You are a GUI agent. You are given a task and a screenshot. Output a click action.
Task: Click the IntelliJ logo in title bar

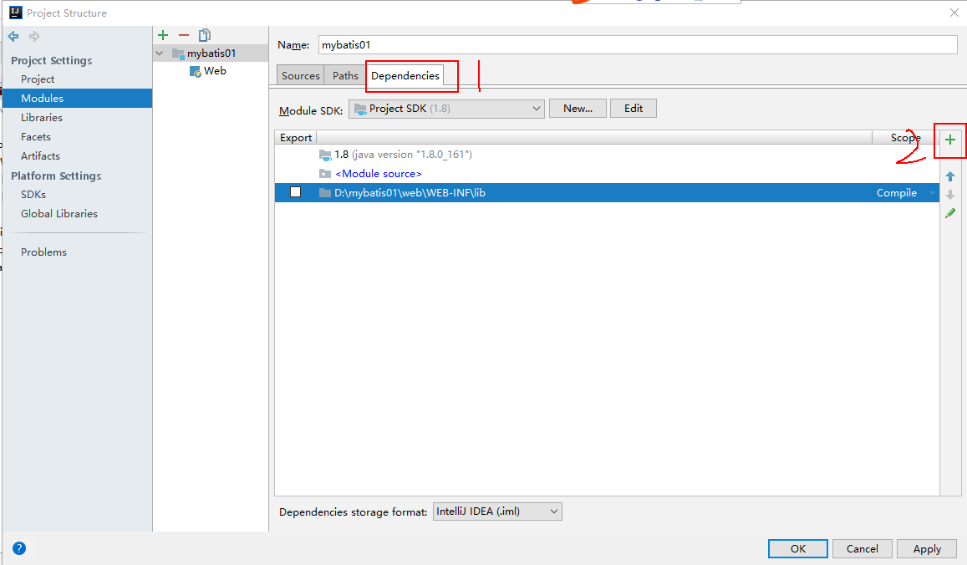(x=15, y=13)
